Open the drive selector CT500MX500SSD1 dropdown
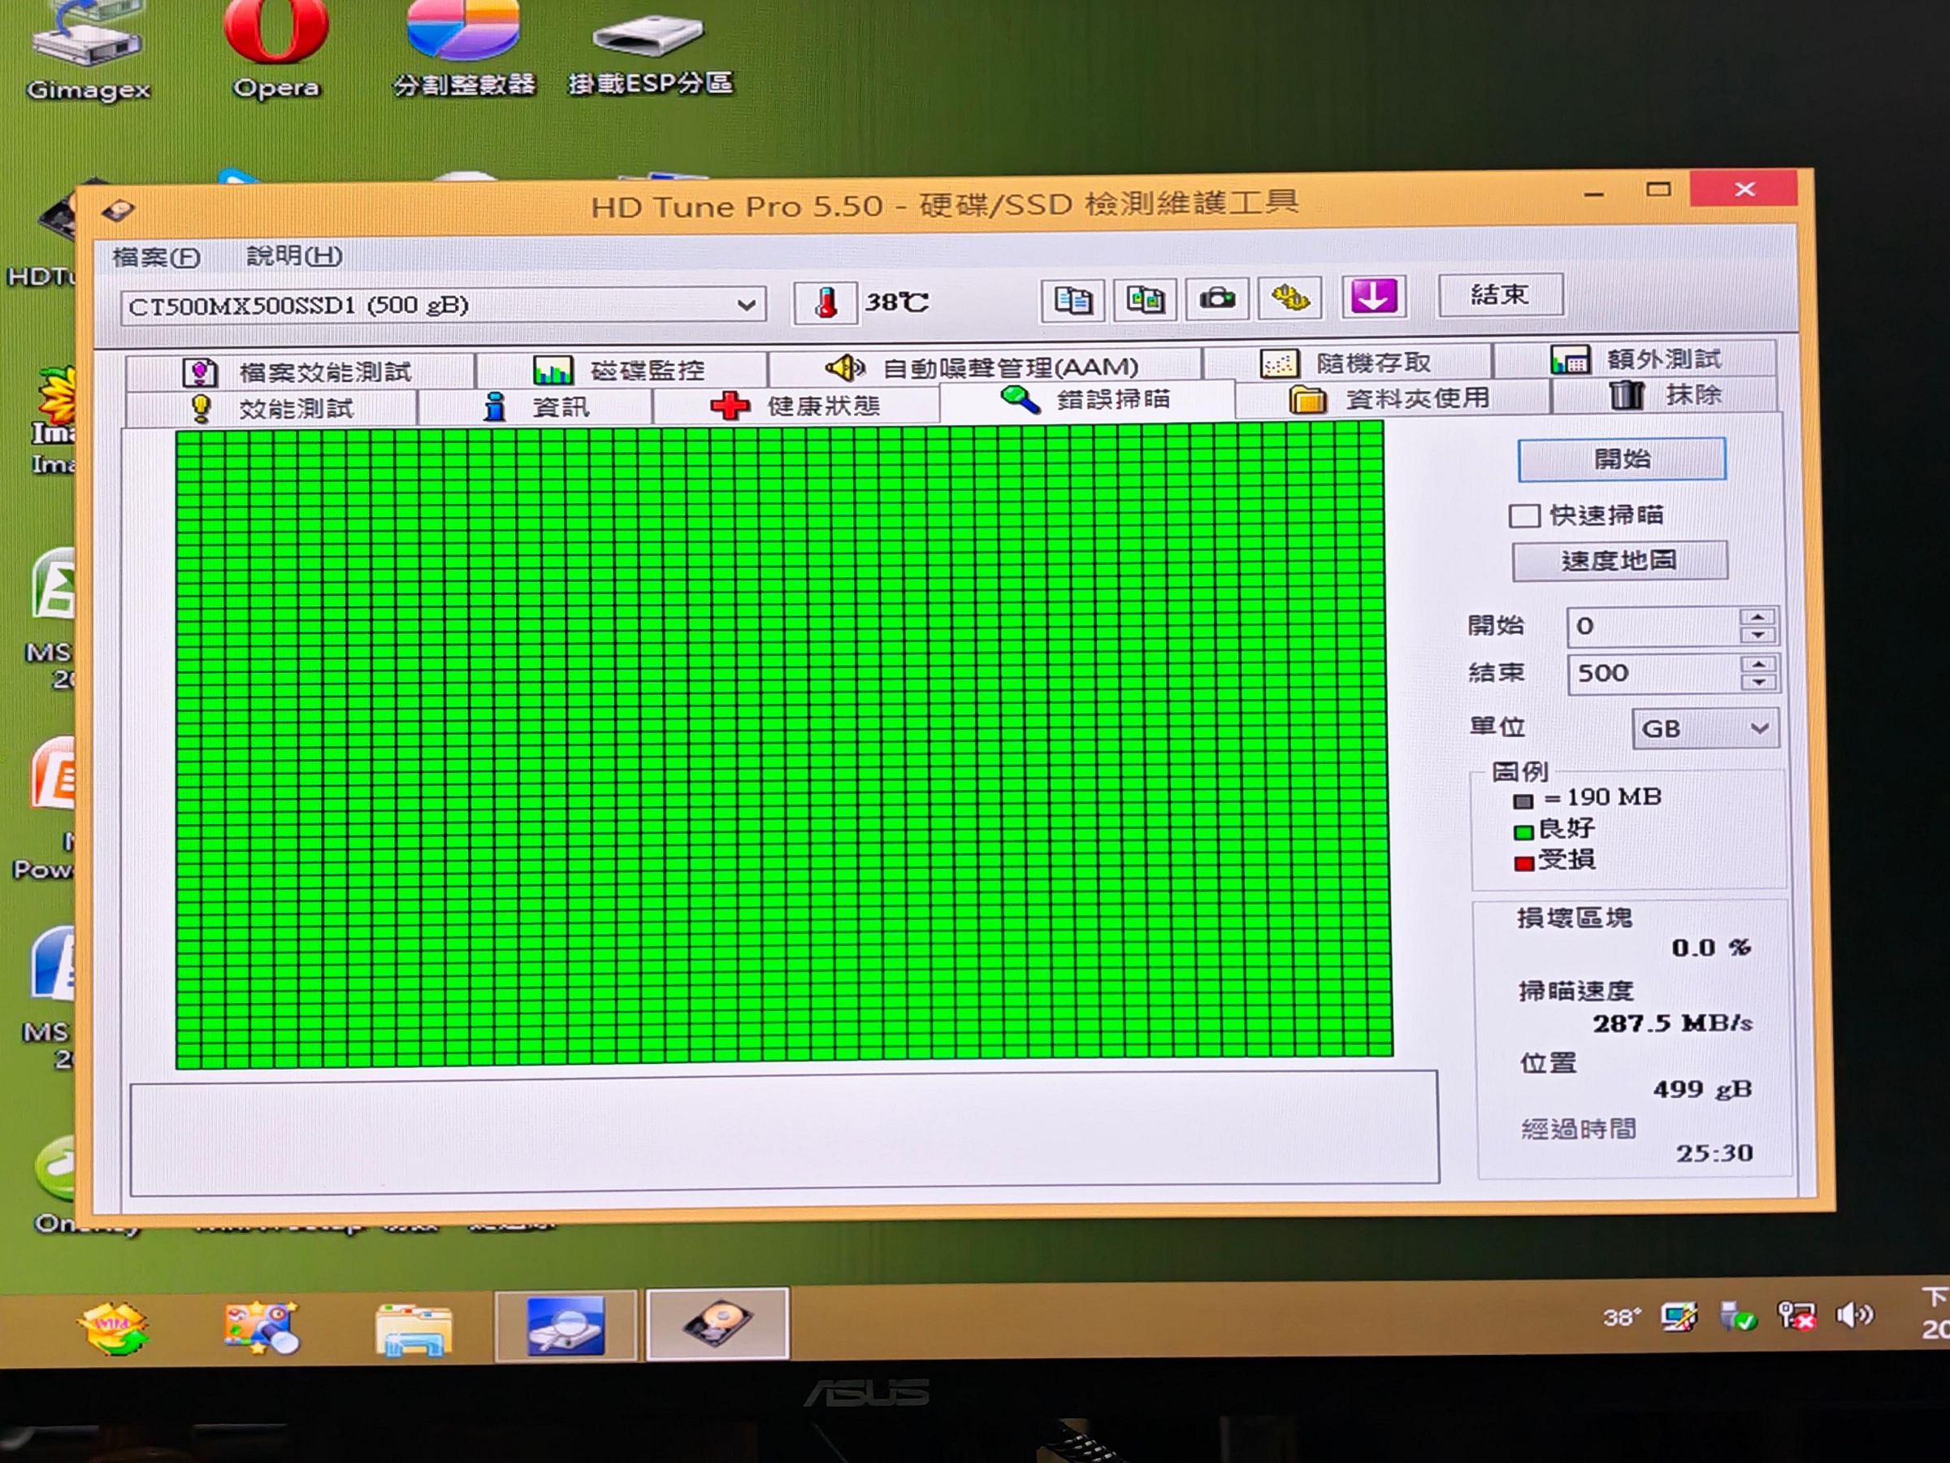1950x1463 pixels. [x=444, y=306]
